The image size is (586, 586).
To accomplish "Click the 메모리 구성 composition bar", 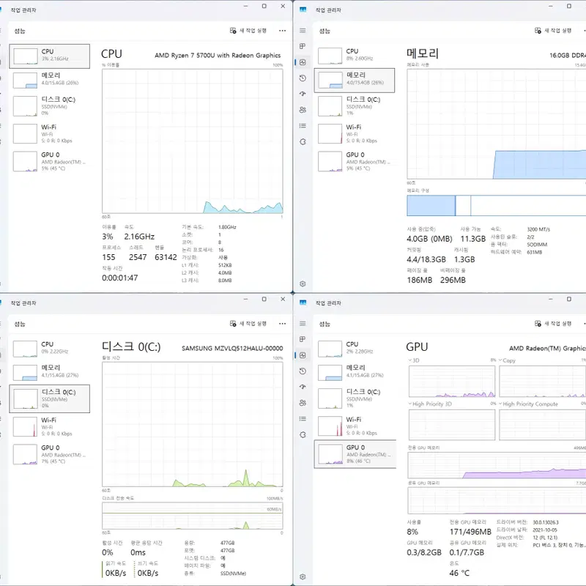I will (x=497, y=206).
